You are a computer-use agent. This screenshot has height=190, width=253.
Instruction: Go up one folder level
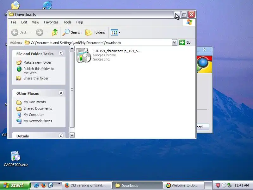[55, 32]
